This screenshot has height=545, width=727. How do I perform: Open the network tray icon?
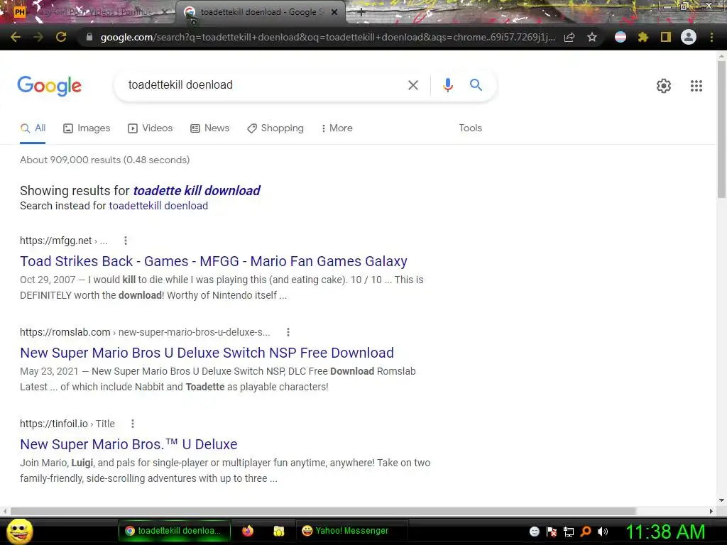pos(569,532)
